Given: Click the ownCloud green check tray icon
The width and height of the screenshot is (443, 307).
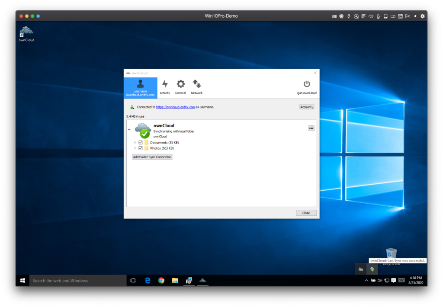Looking at the screenshot, I should coord(372,269).
